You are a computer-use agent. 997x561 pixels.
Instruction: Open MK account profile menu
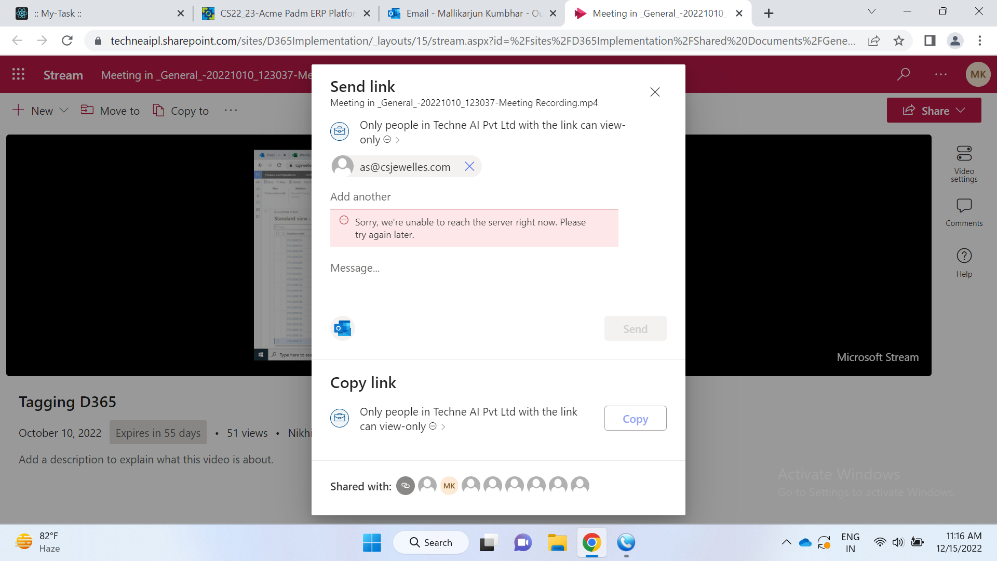pyautogui.click(x=978, y=74)
